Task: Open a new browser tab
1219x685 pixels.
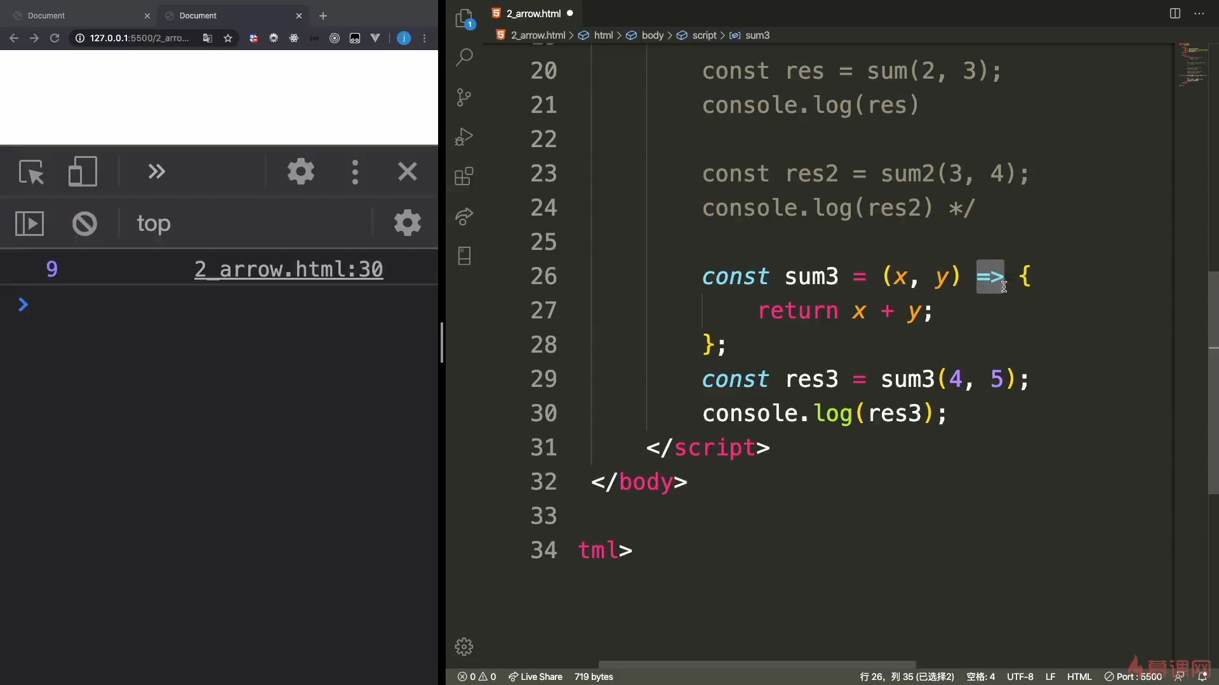Action: coord(323,16)
